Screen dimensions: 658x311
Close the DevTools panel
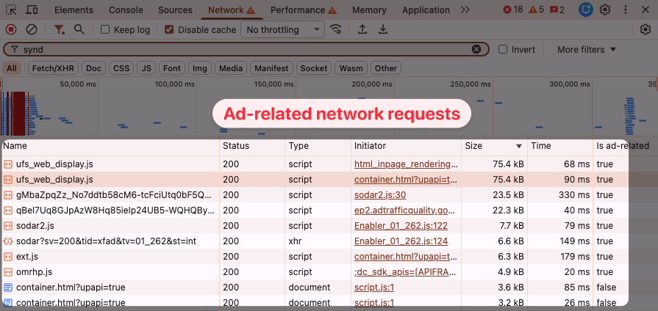[646, 10]
